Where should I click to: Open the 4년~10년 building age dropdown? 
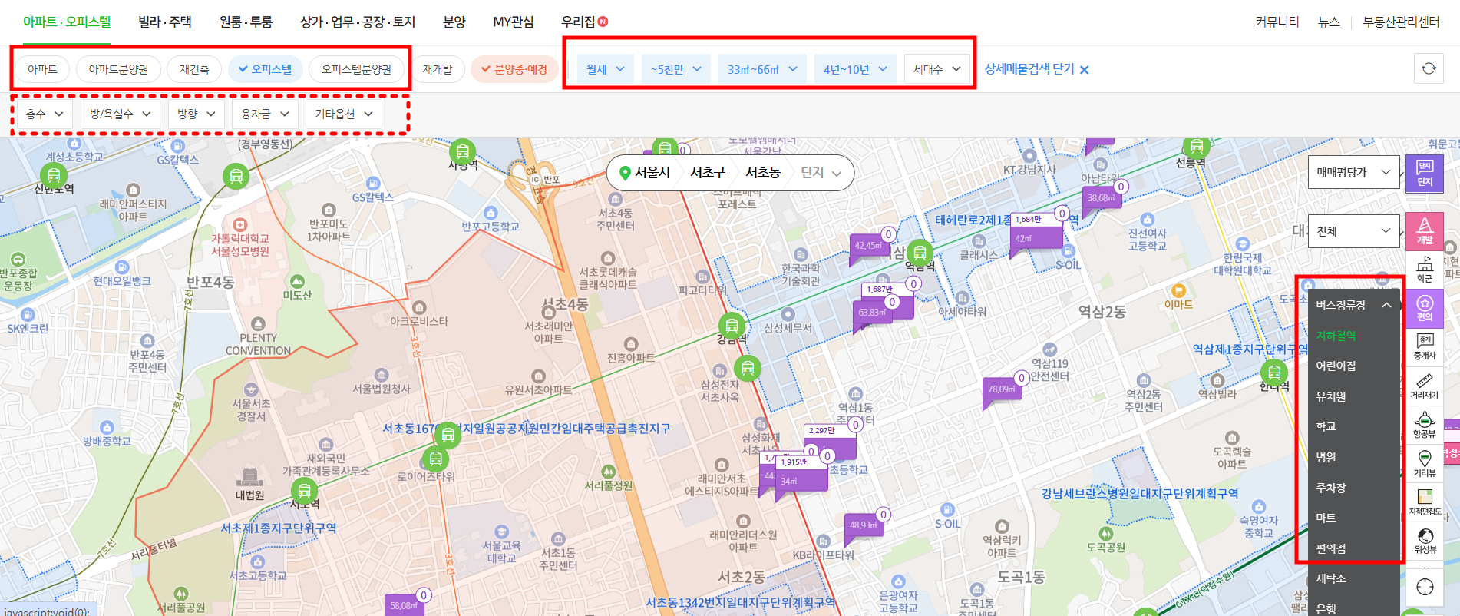[x=855, y=69]
